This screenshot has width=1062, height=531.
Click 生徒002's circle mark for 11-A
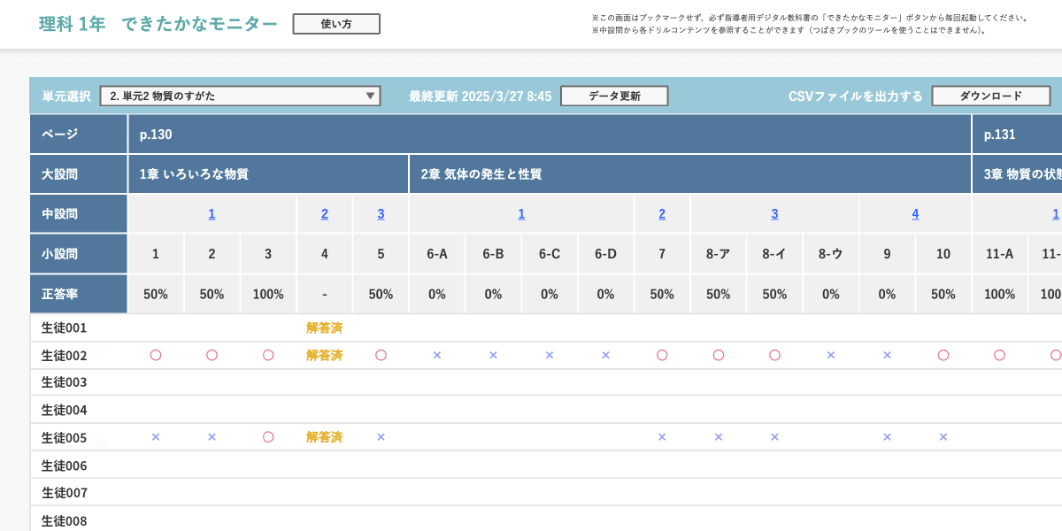[999, 355]
